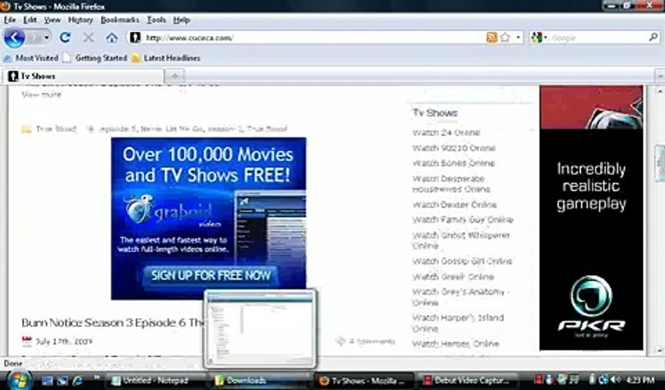Viewport: 665px width, 390px height.
Task: Open a new tab with the plus button
Action: [175, 76]
